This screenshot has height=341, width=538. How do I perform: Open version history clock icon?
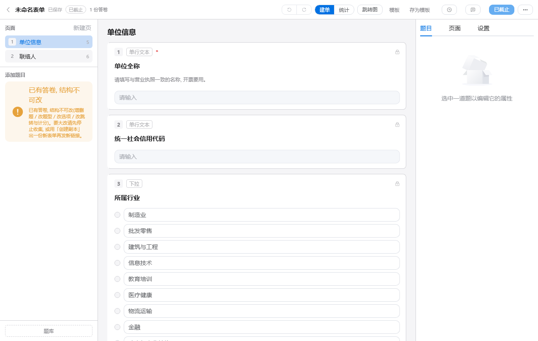click(449, 10)
